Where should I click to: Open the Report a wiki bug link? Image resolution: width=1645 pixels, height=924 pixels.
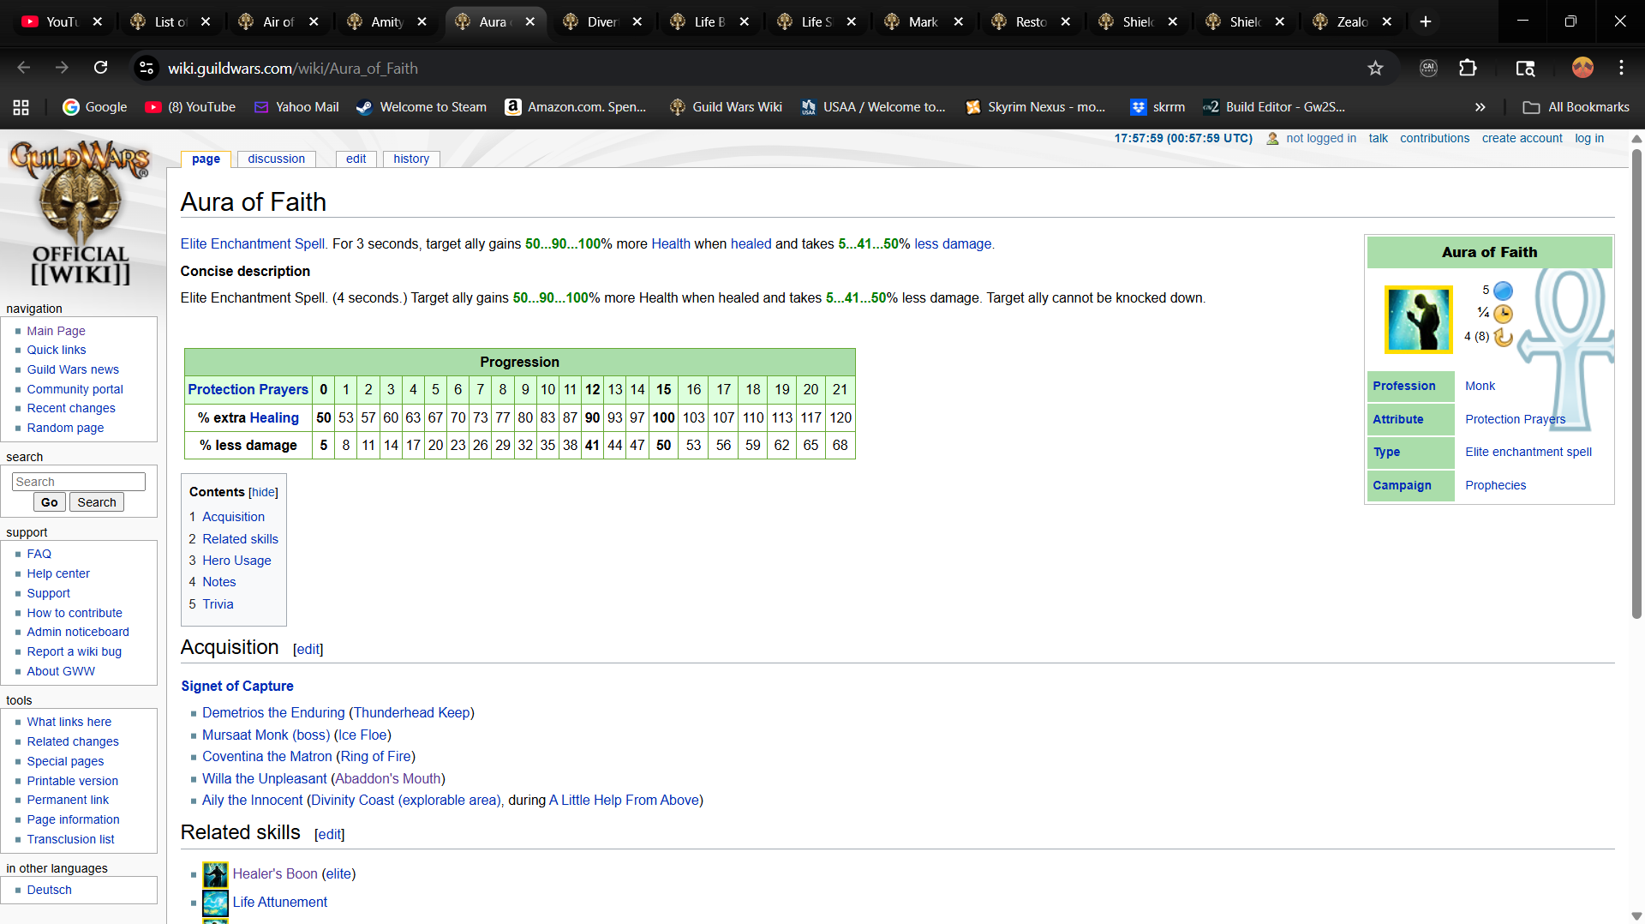pos(74,651)
